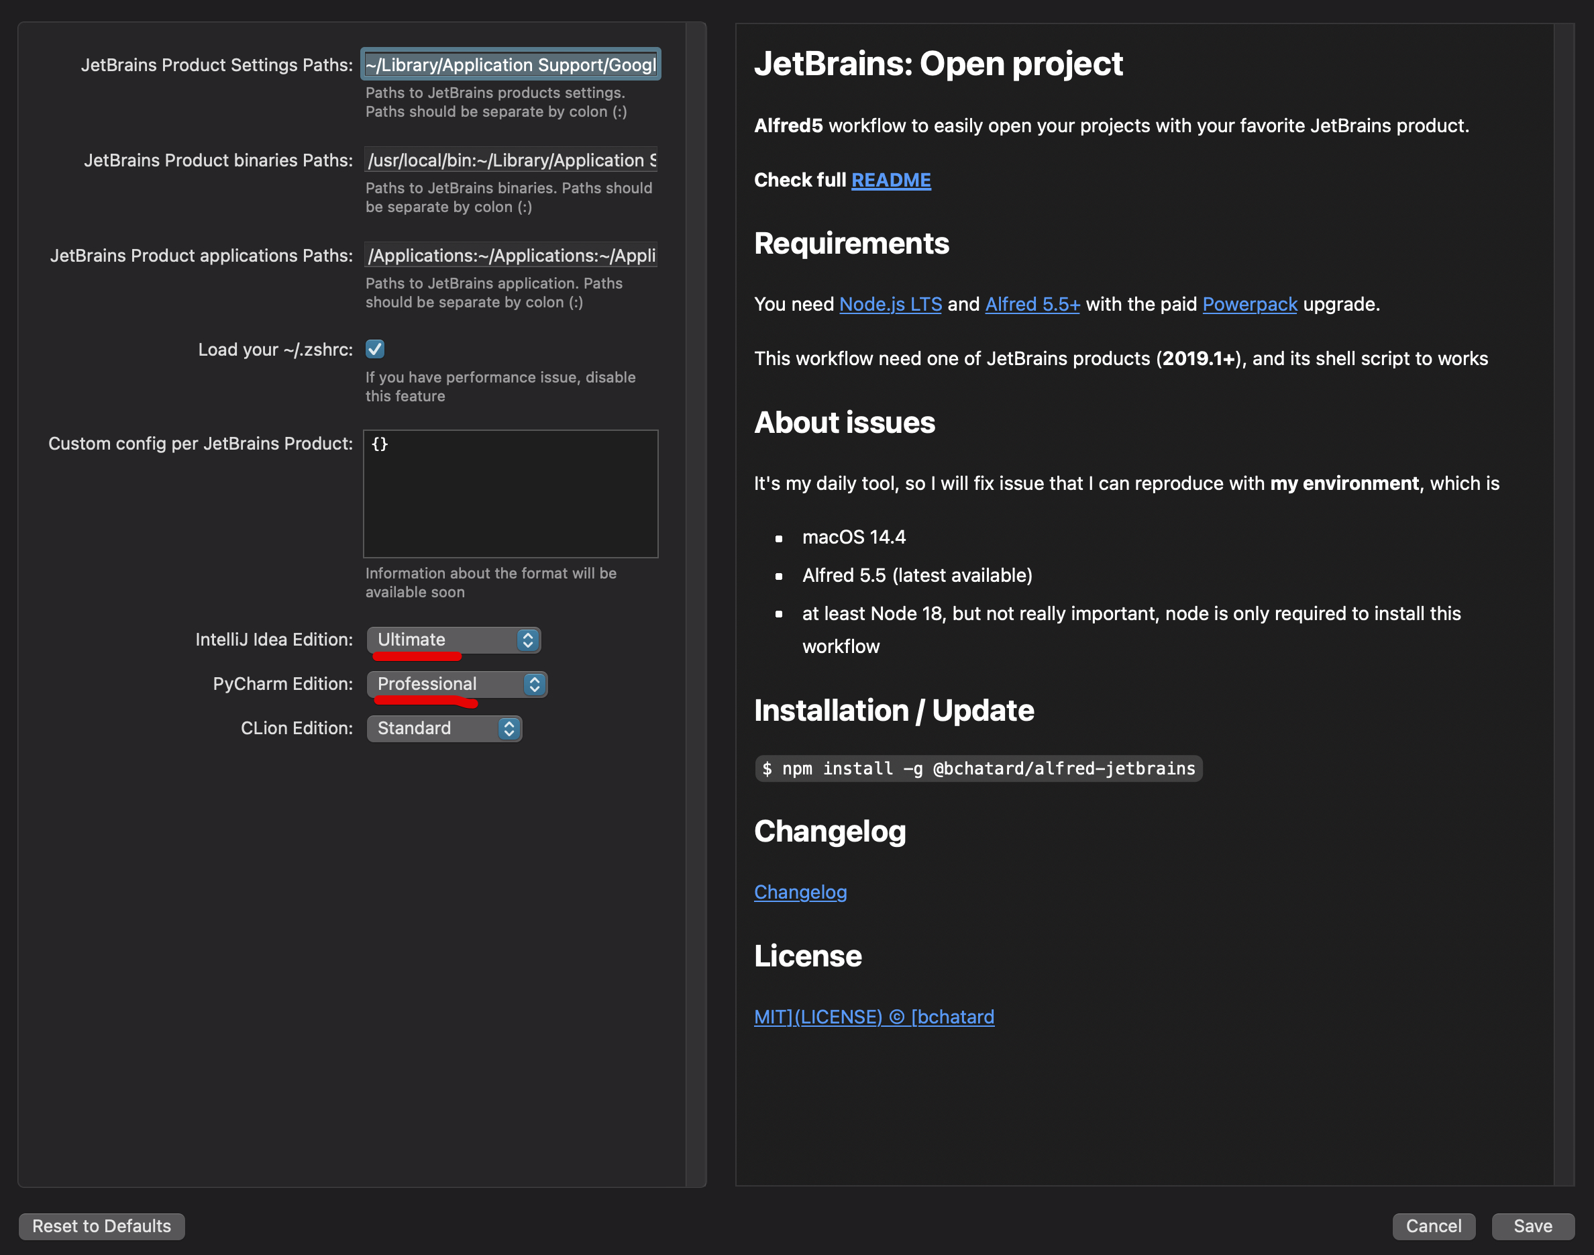Uncheck the Load your ~/.zshrc checkbox

tap(374, 349)
